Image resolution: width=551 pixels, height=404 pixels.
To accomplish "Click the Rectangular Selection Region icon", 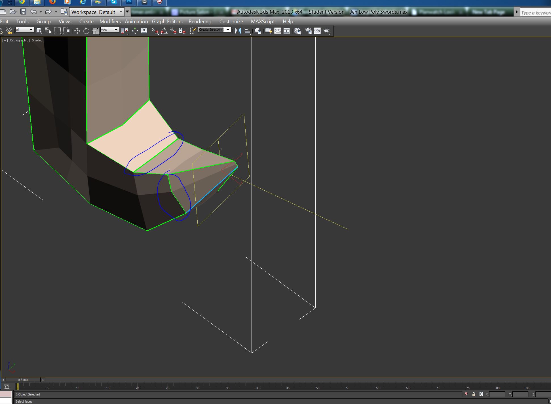I will coord(57,31).
